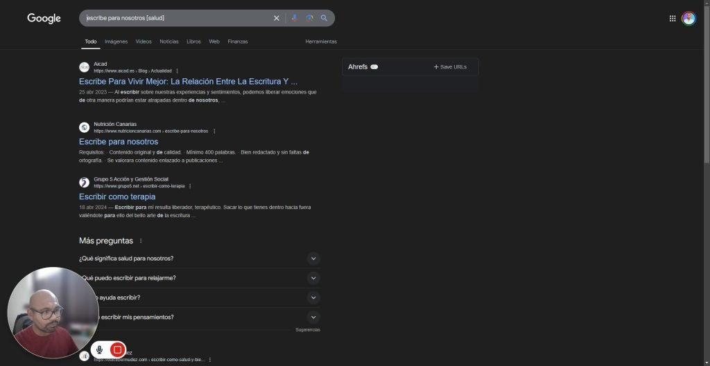
Task: Click inside the Google search input field
Action: coord(177,18)
